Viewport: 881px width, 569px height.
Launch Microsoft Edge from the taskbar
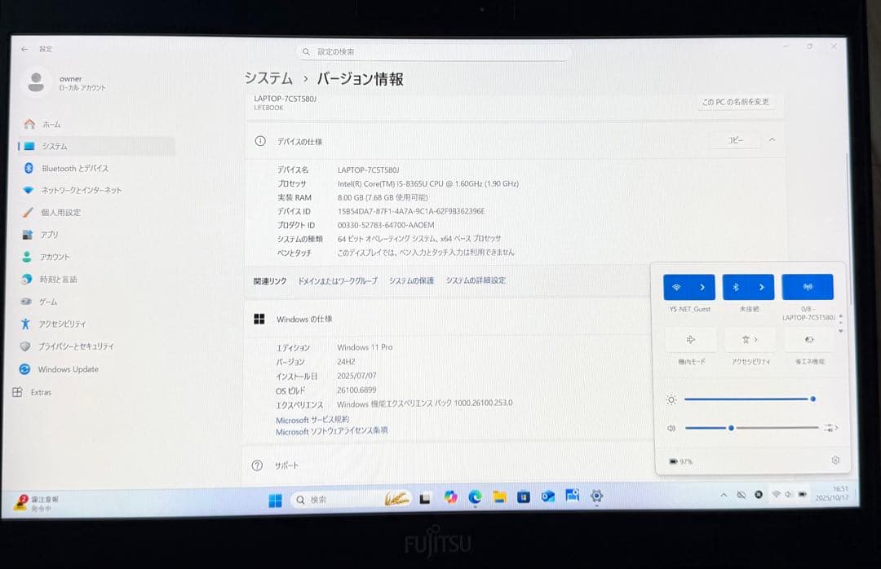point(473,497)
